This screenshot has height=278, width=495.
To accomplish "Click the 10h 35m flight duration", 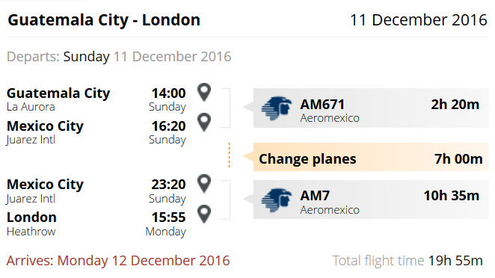I will tap(451, 196).
